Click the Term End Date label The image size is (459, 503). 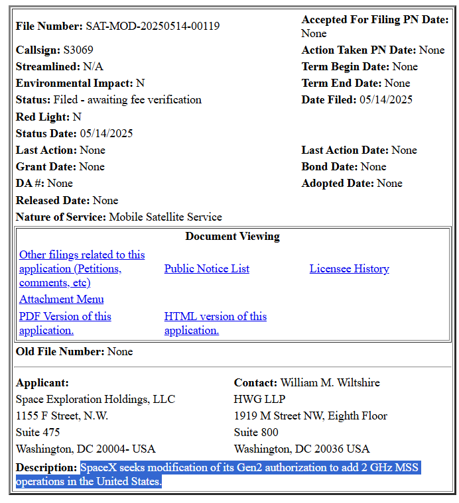pos(342,83)
